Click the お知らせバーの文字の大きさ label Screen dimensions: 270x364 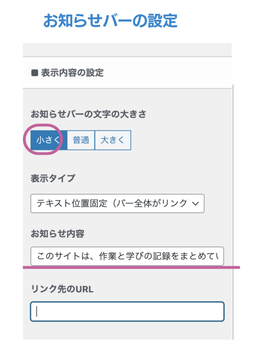(x=89, y=114)
